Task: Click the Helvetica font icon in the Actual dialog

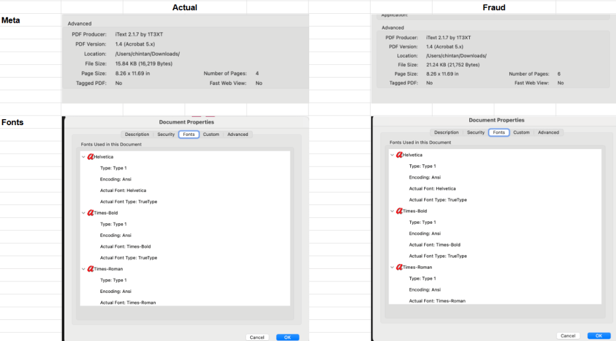Action: coord(91,157)
